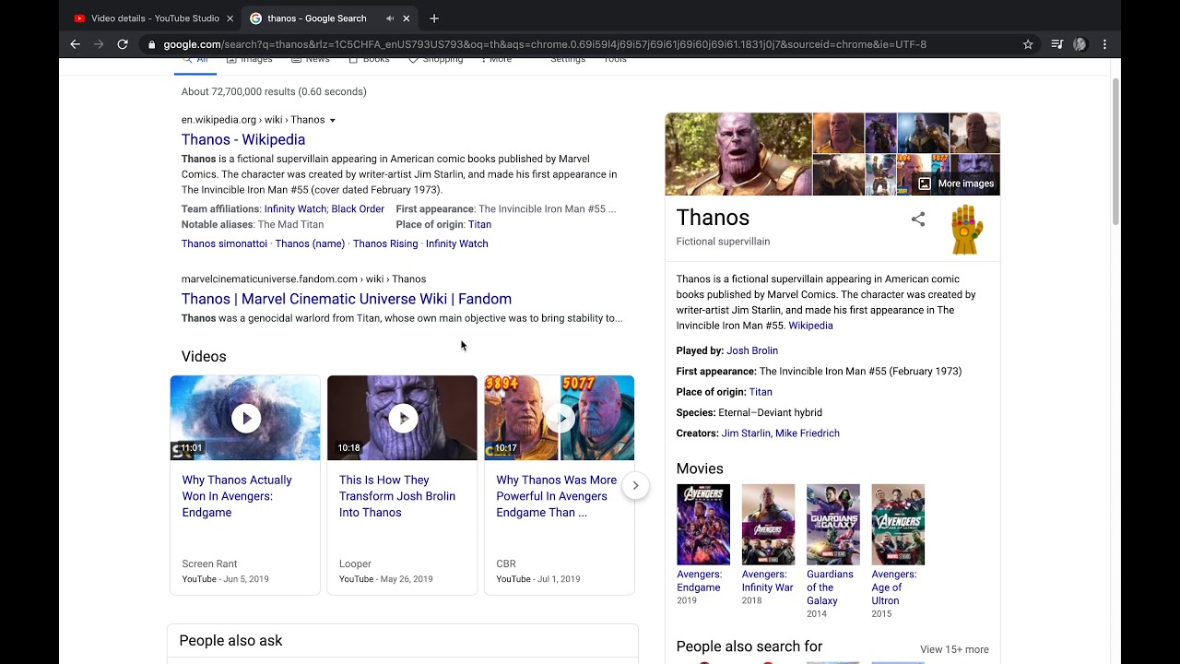
Task: Open Why Thanos Was More Powerful title
Action: [556, 496]
